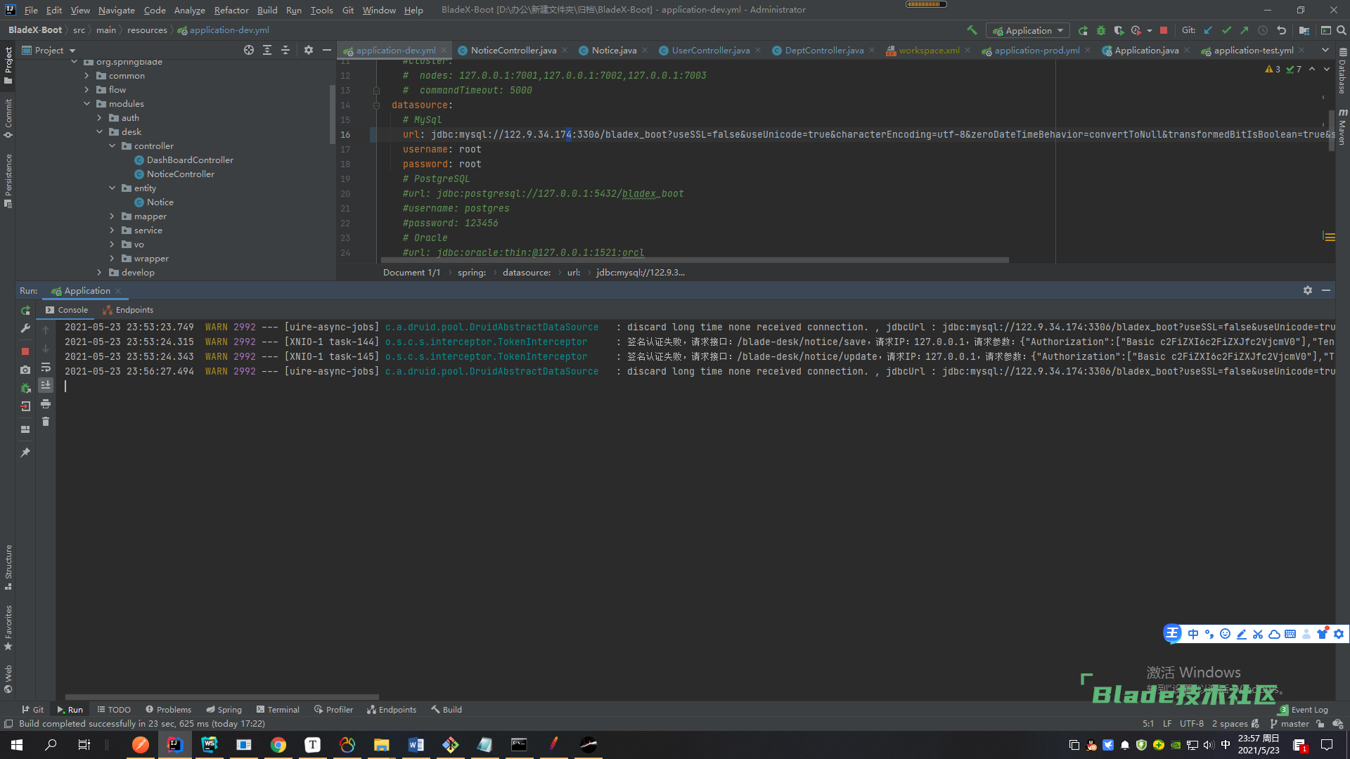Open the Refactor menu
1350x759 pixels.
(231, 10)
